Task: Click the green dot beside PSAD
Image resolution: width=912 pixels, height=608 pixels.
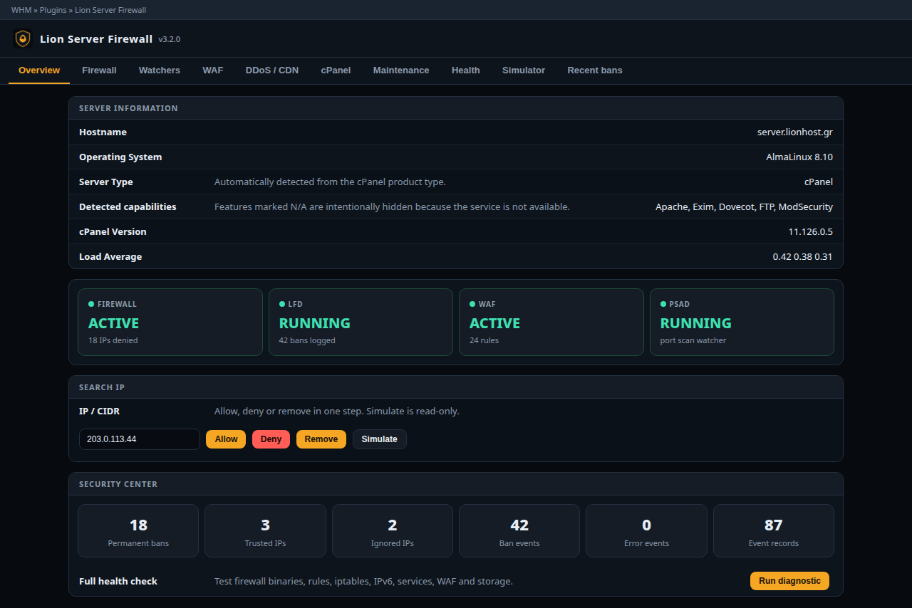Action: click(663, 304)
